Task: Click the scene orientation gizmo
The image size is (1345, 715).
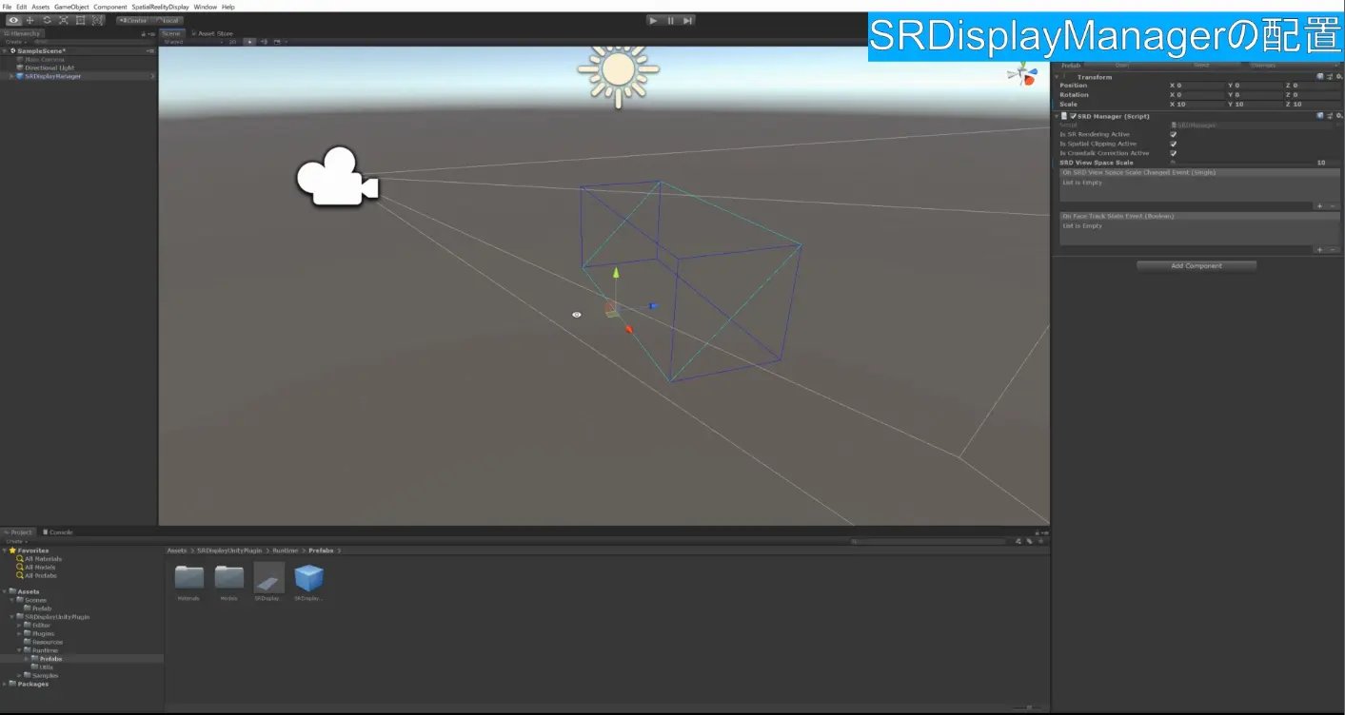Action: (x=1024, y=76)
